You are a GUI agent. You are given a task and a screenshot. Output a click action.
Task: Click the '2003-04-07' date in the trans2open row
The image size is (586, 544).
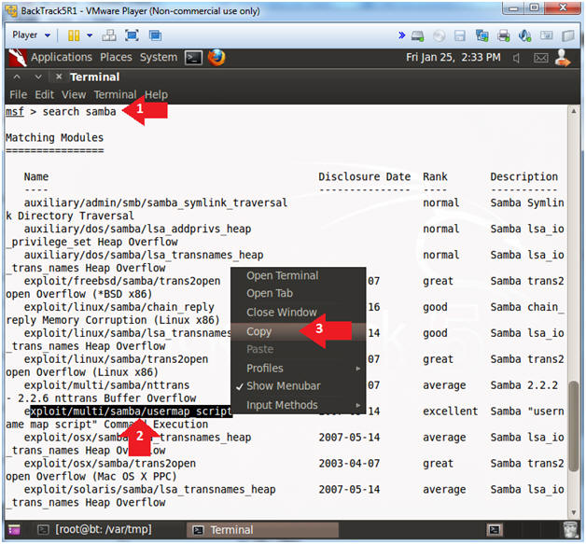coord(349,464)
